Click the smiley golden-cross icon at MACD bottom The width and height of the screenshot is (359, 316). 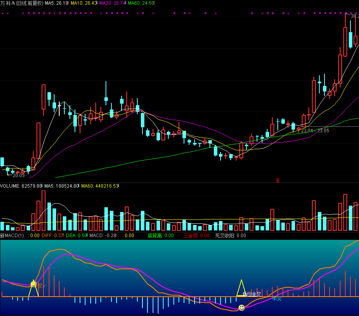pos(242,307)
